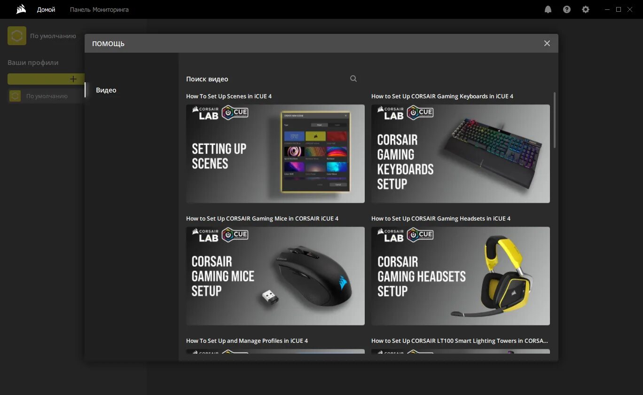Open the notifications bell
The width and height of the screenshot is (643, 395).
(548, 9)
